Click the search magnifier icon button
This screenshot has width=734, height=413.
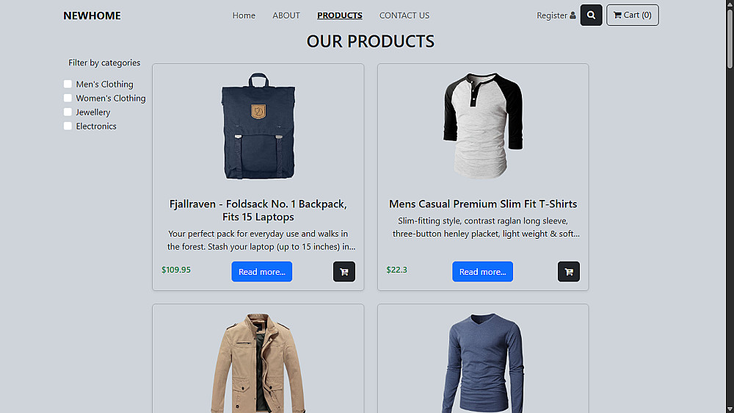click(x=591, y=15)
